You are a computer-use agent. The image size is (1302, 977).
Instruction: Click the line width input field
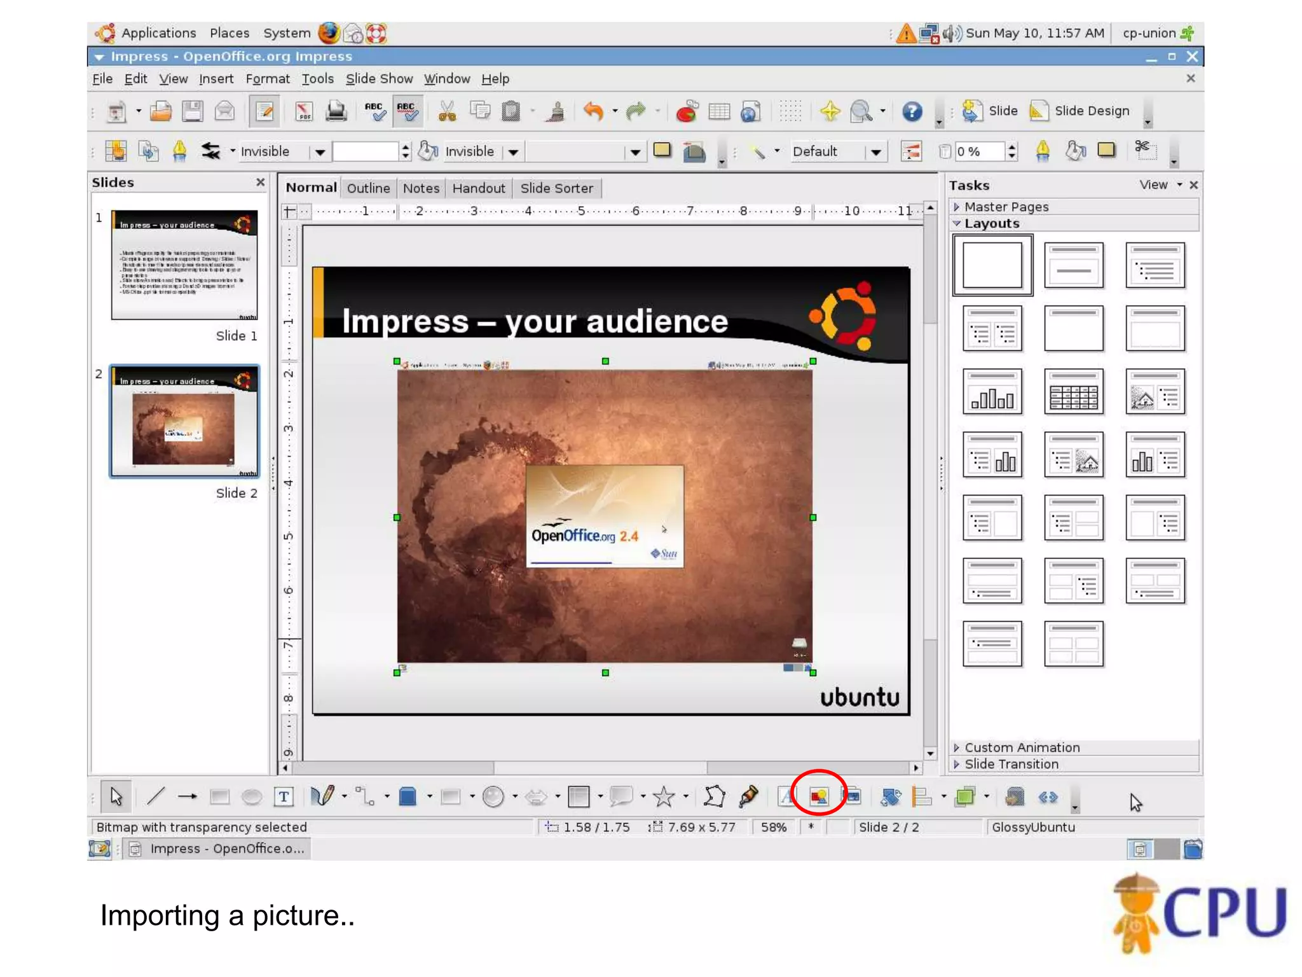tap(367, 152)
